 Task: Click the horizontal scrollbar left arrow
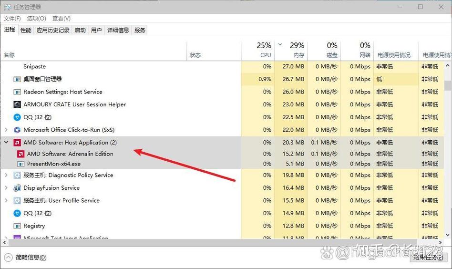pos(4,242)
